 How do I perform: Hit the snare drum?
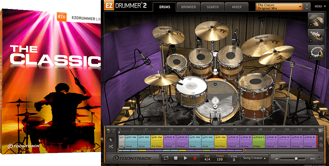coord(191,86)
